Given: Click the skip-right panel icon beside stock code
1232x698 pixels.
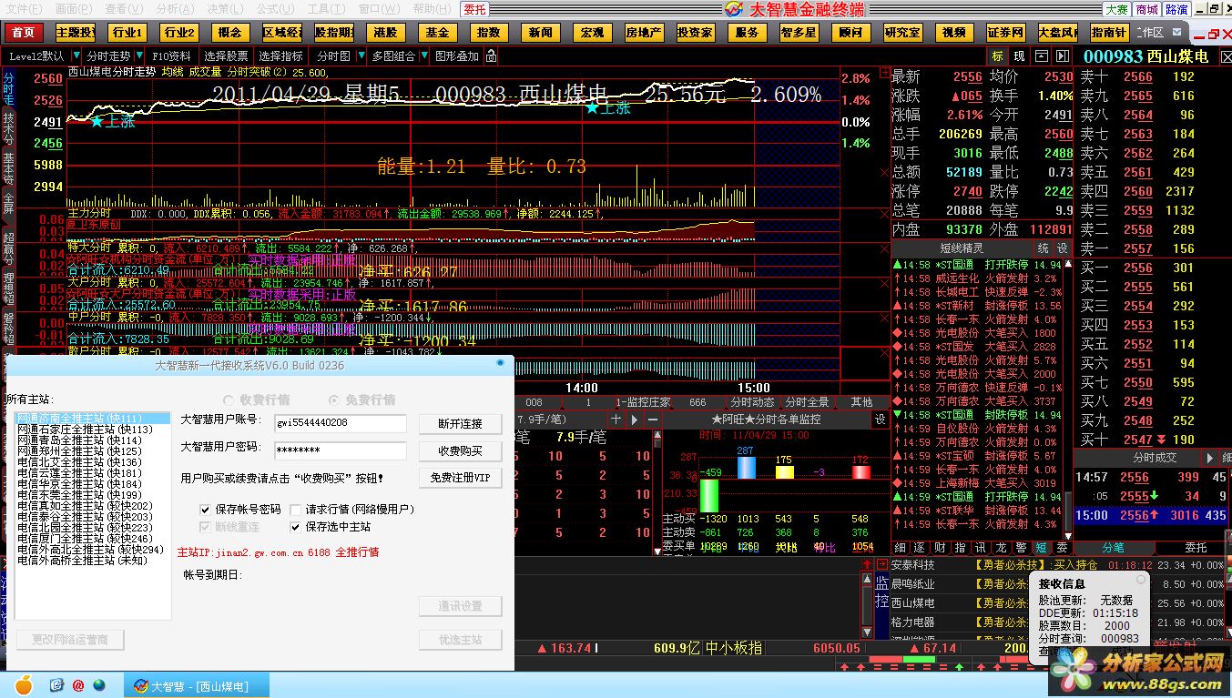Looking at the screenshot, I should [x=1063, y=56].
